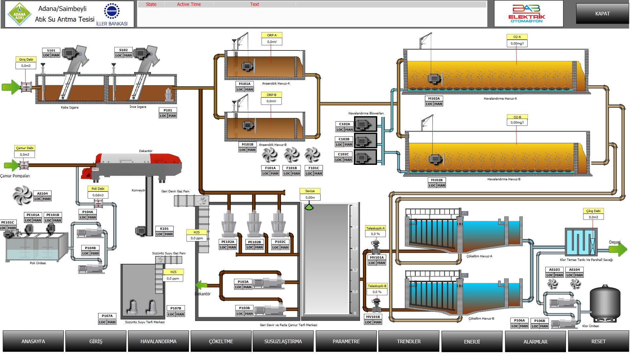Select the AS104 fan near Çamur Pompaları

coord(22,195)
